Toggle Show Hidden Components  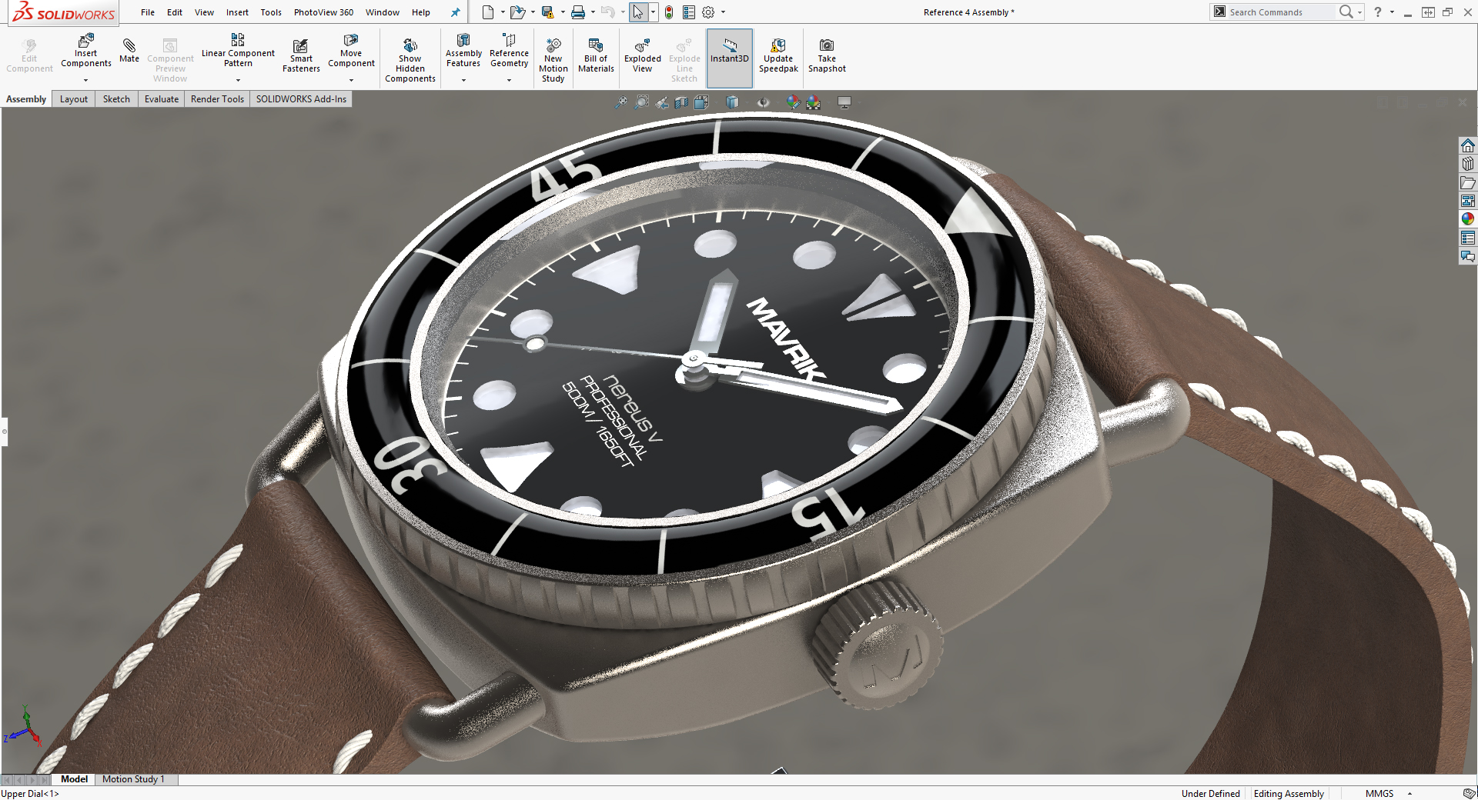(x=410, y=55)
